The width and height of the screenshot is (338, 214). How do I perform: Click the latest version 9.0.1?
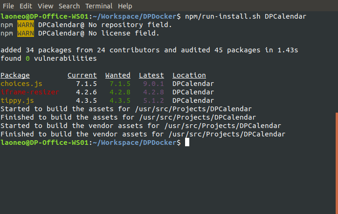point(153,84)
